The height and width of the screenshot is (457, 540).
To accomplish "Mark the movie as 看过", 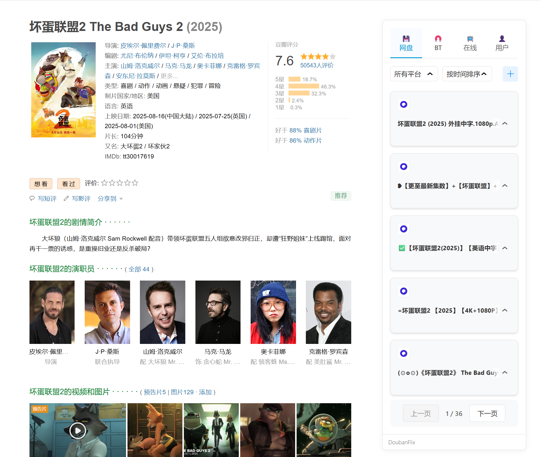I will pyautogui.click(x=69, y=183).
